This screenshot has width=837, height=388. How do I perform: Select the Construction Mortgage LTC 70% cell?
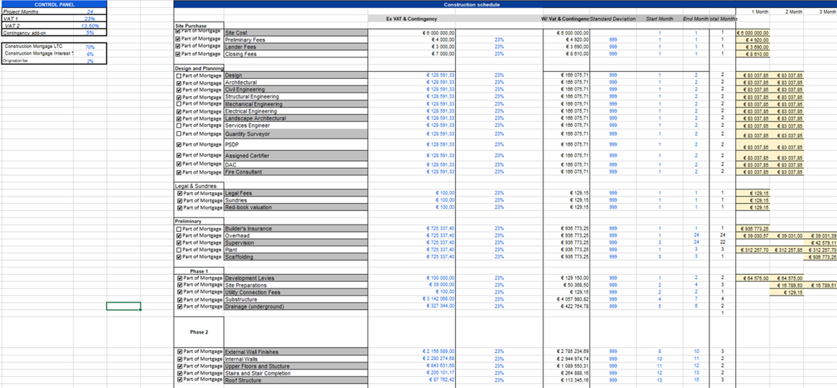click(x=90, y=47)
